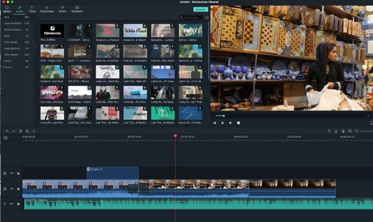Download Always D...n Forever track
373x222 pixels.
117,26
